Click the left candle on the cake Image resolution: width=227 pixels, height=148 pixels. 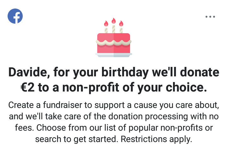[106, 27]
